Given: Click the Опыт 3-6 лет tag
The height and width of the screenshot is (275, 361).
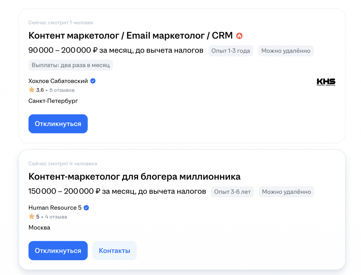Looking at the screenshot, I should pyautogui.click(x=232, y=192).
